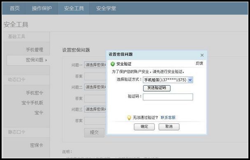Image resolution: width=250 pixels, height=160 pixels.
Task: Open the 首页 tab
Action: tap(15, 8)
